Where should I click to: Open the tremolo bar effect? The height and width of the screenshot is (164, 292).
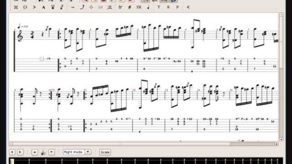(91, 7)
